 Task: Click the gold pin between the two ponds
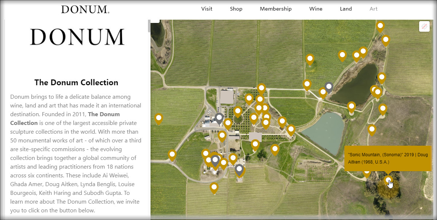click(351, 106)
